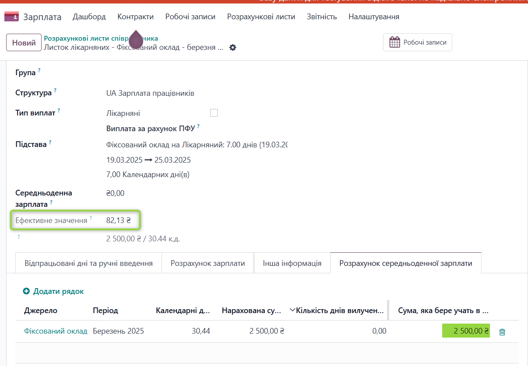
Task: Show help tooltip for Тип виплат
Action: 59,111
